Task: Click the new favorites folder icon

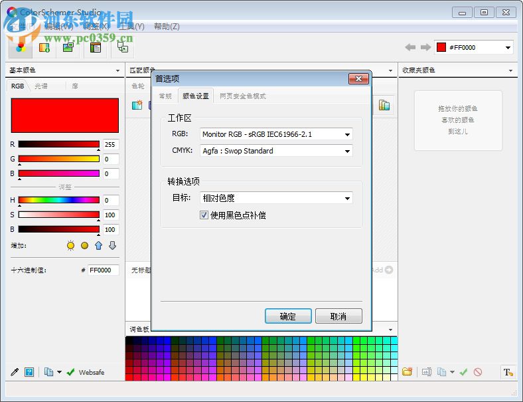Action: (408, 371)
